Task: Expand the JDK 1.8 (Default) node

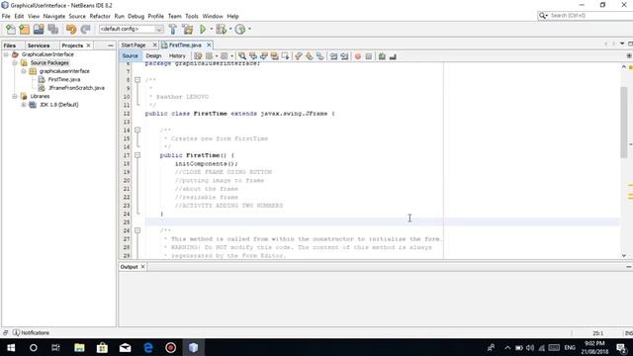Action: (x=24, y=105)
